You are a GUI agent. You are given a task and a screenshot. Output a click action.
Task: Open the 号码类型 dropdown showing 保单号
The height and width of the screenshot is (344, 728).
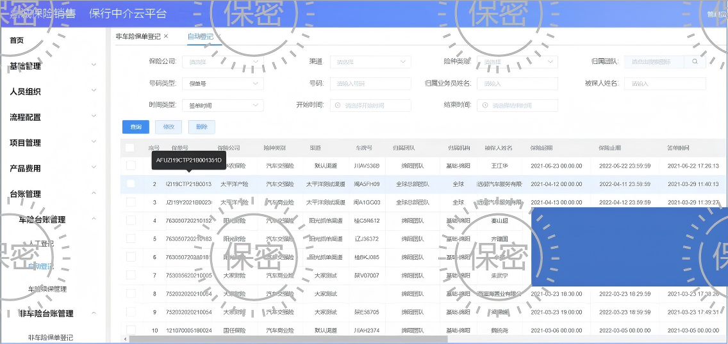222,84
